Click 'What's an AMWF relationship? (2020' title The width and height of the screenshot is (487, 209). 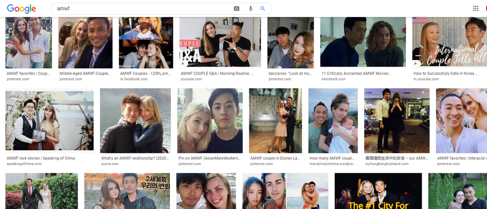135,158
